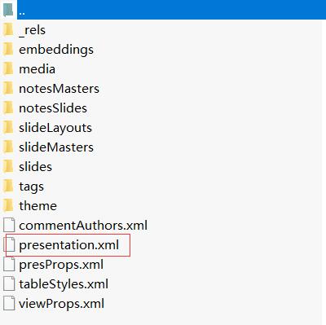Click the notesMasters folder icon

(x=8, y=88)
